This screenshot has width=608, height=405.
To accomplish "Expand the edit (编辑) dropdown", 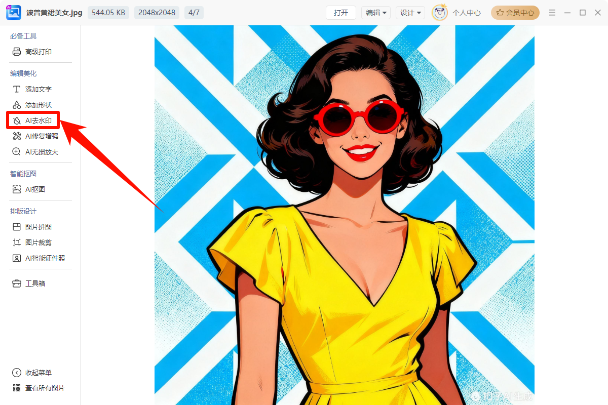I will pos(376,13).
